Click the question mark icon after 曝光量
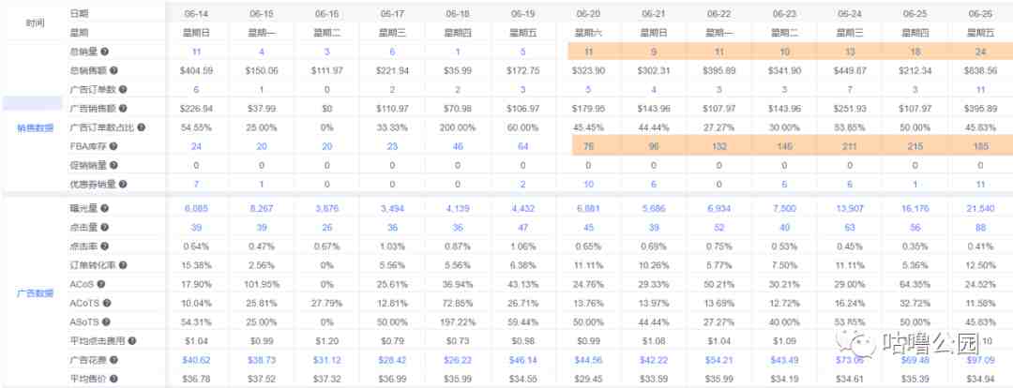The height and width of the screenshot is (388, 1013). tap(104, 208)
